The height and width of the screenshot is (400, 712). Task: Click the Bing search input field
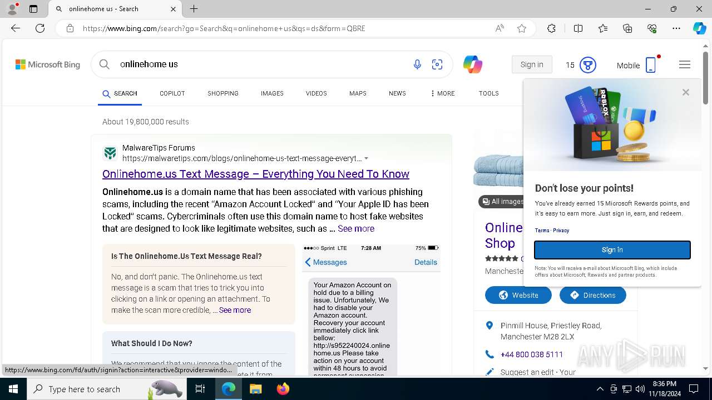click(261, 64)
